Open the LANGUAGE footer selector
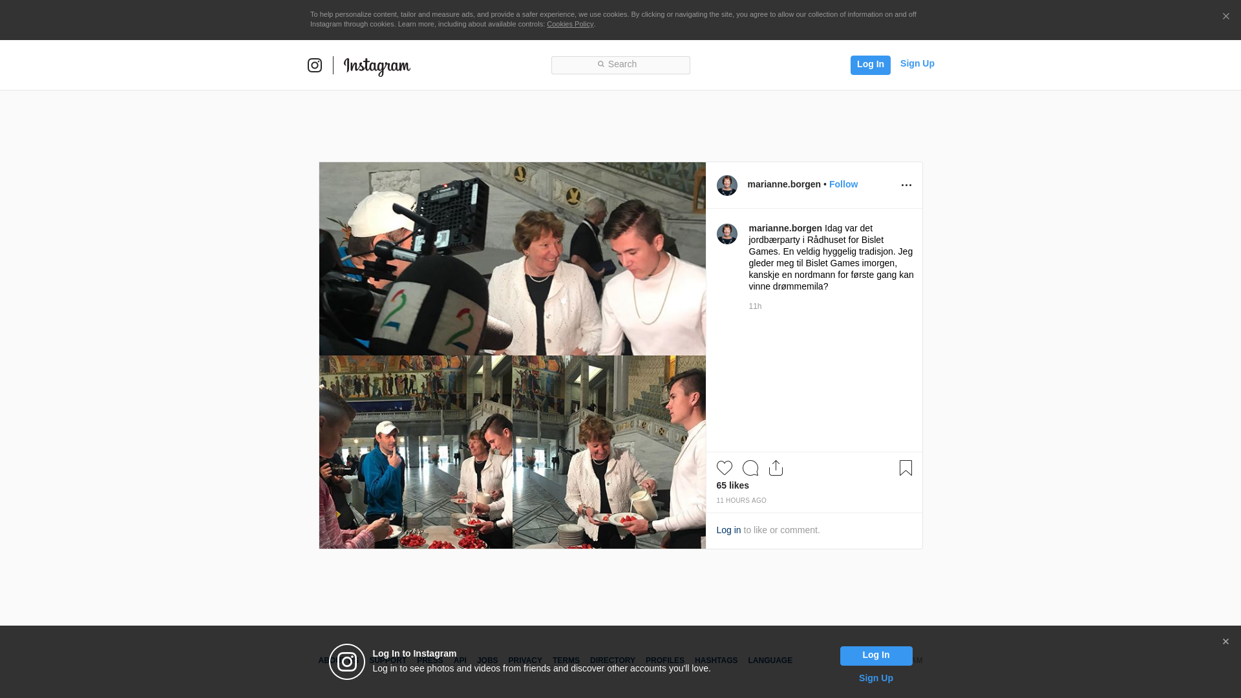Image resolution: width=1241 pixels, height=698 pixels. tap(770, 661)
